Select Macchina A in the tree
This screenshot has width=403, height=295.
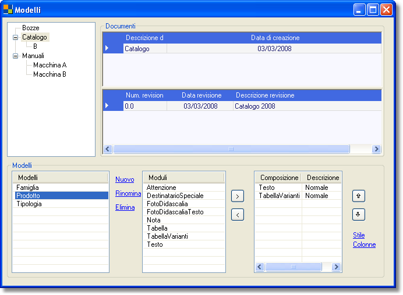[50, 65]
